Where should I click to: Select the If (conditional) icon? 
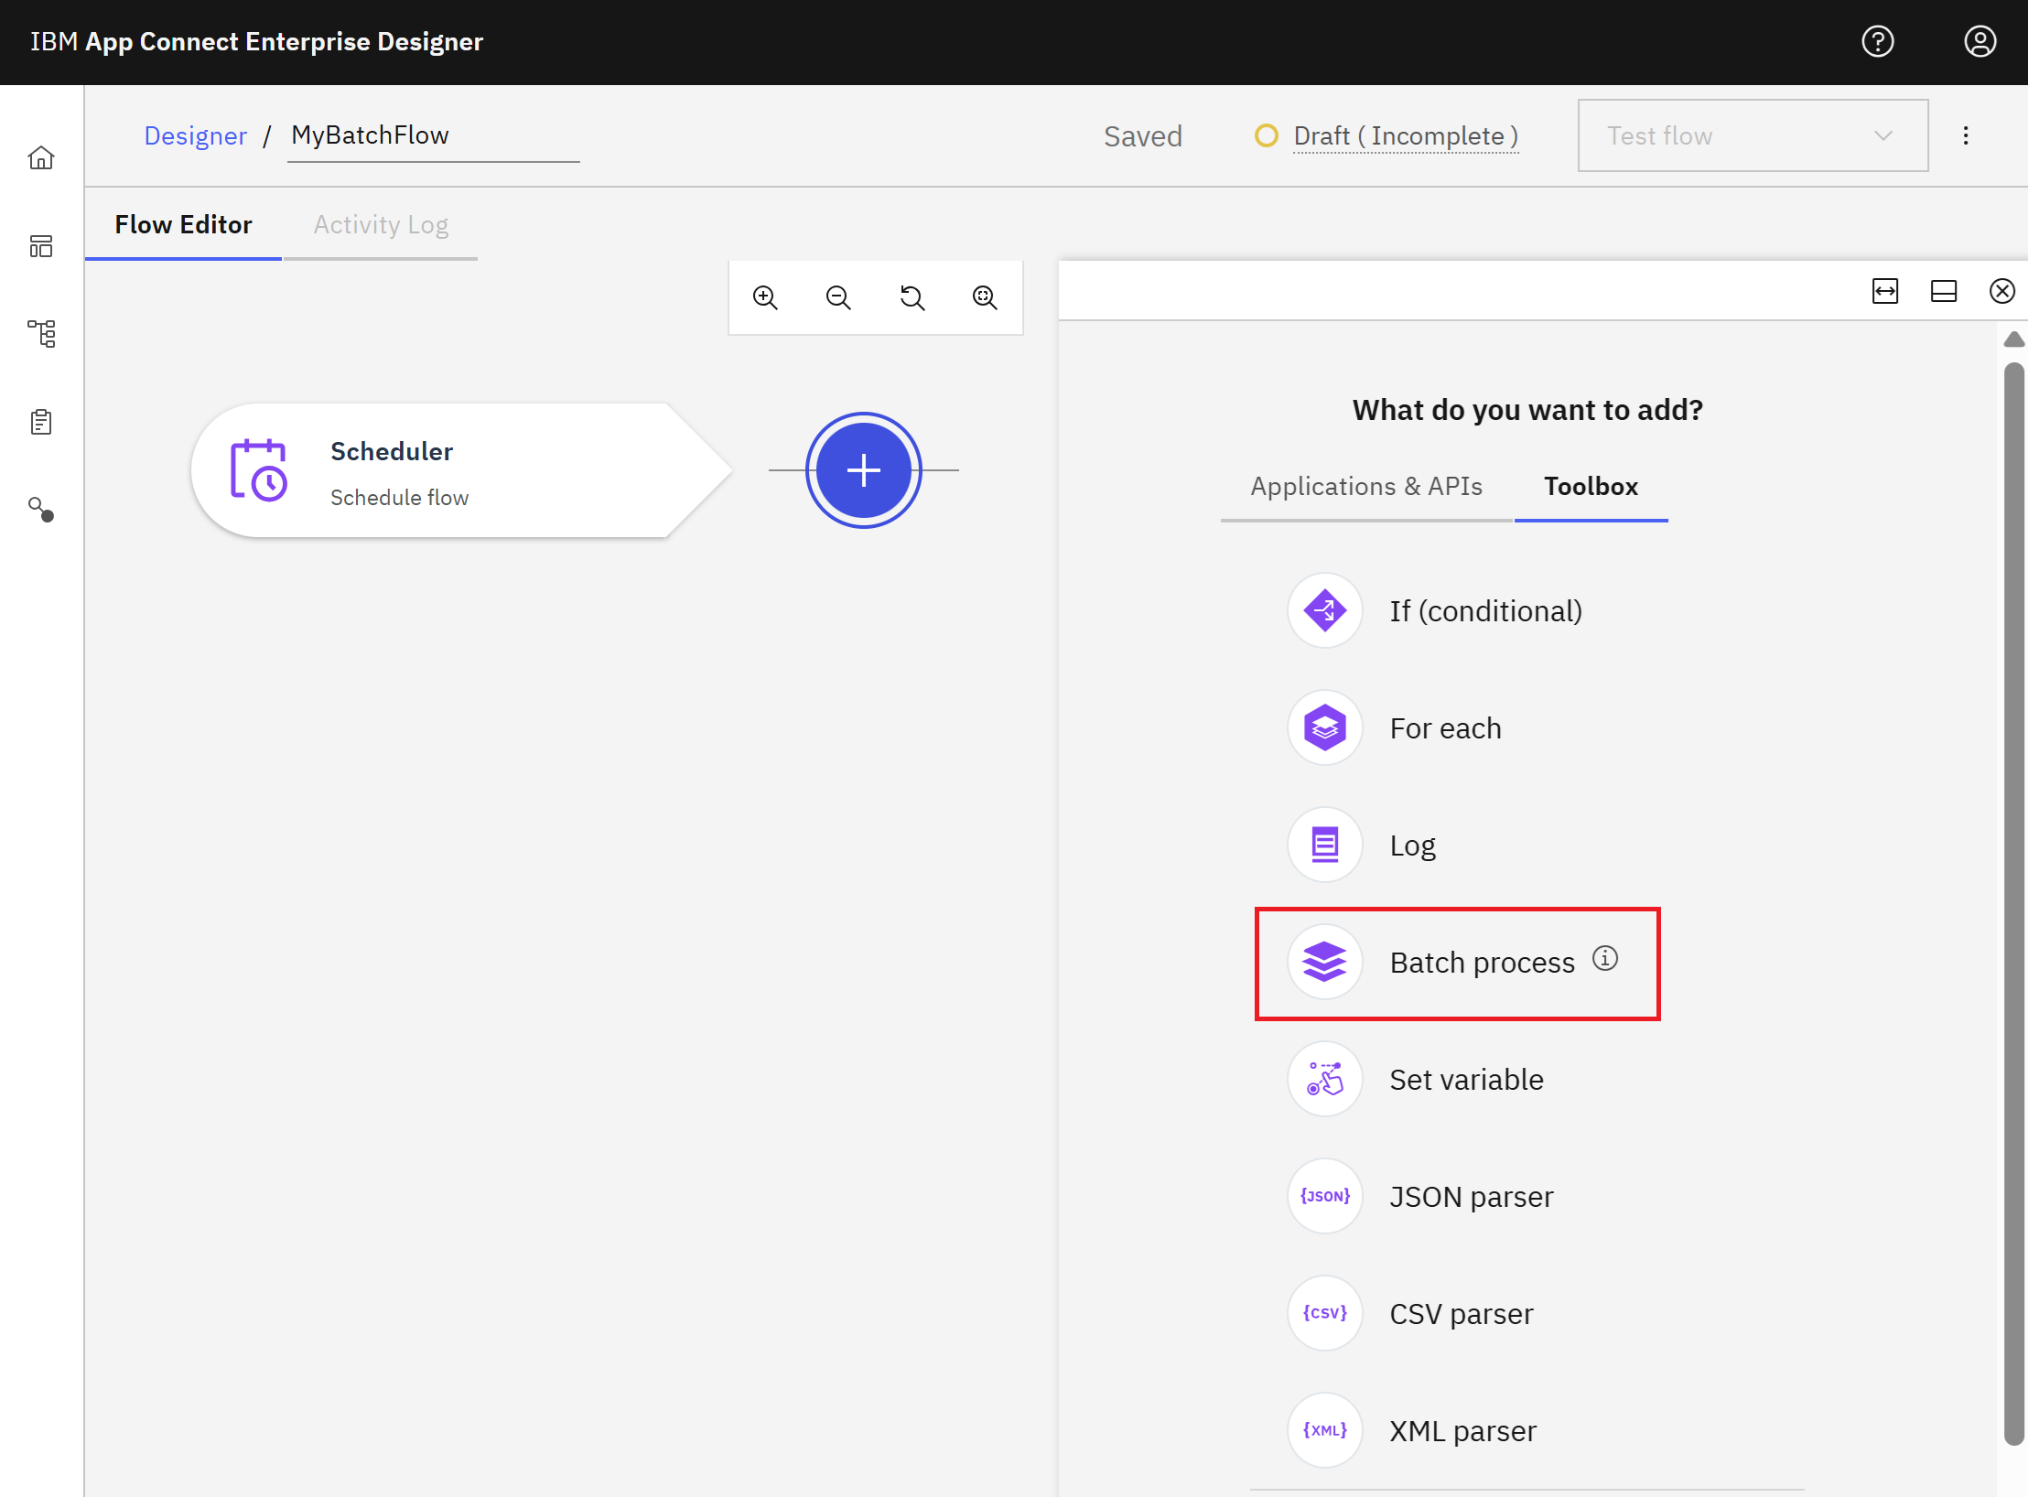coord(1324,610)
